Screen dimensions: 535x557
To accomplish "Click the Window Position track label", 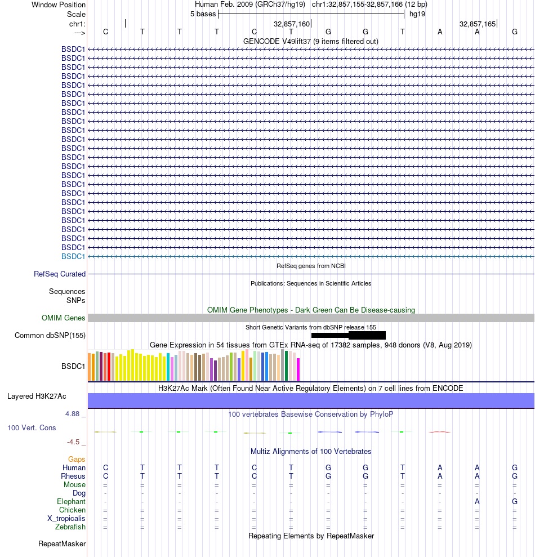I will 58,5.
